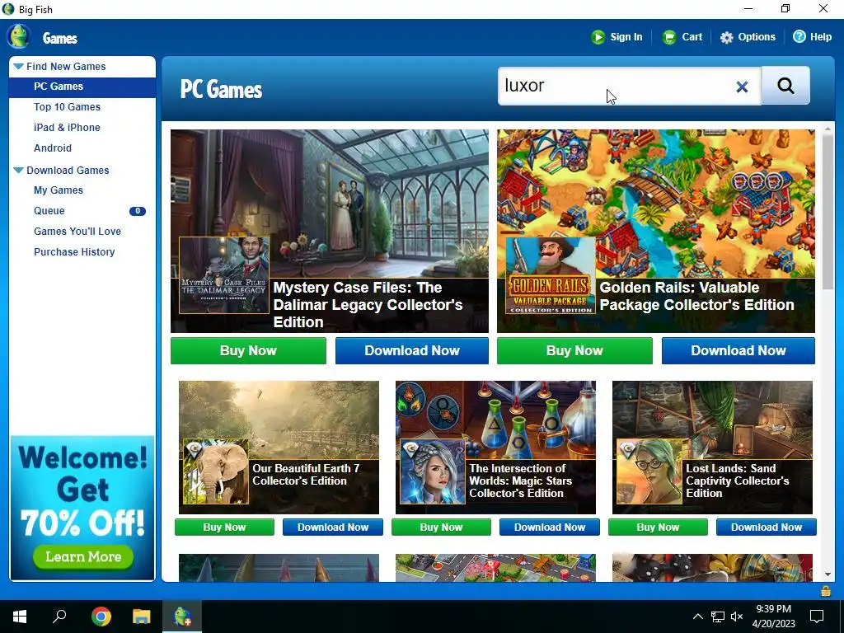Image resolution: width=844 pixels, height=633 pixels.
Task: Click Mystery Case Files box art thumbnail
Action: tap(224, 275)
